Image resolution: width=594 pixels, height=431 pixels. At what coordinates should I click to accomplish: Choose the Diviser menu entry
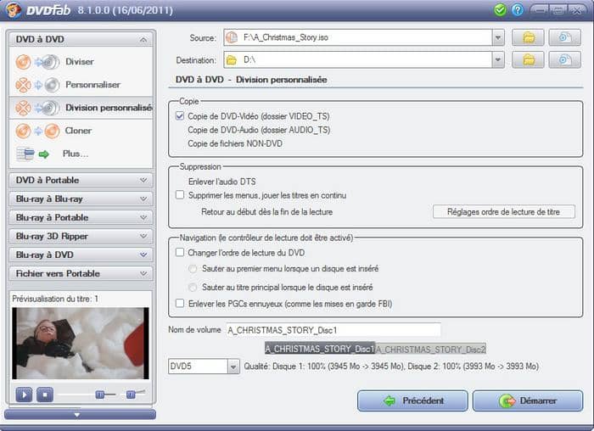[x=80, y=62]
